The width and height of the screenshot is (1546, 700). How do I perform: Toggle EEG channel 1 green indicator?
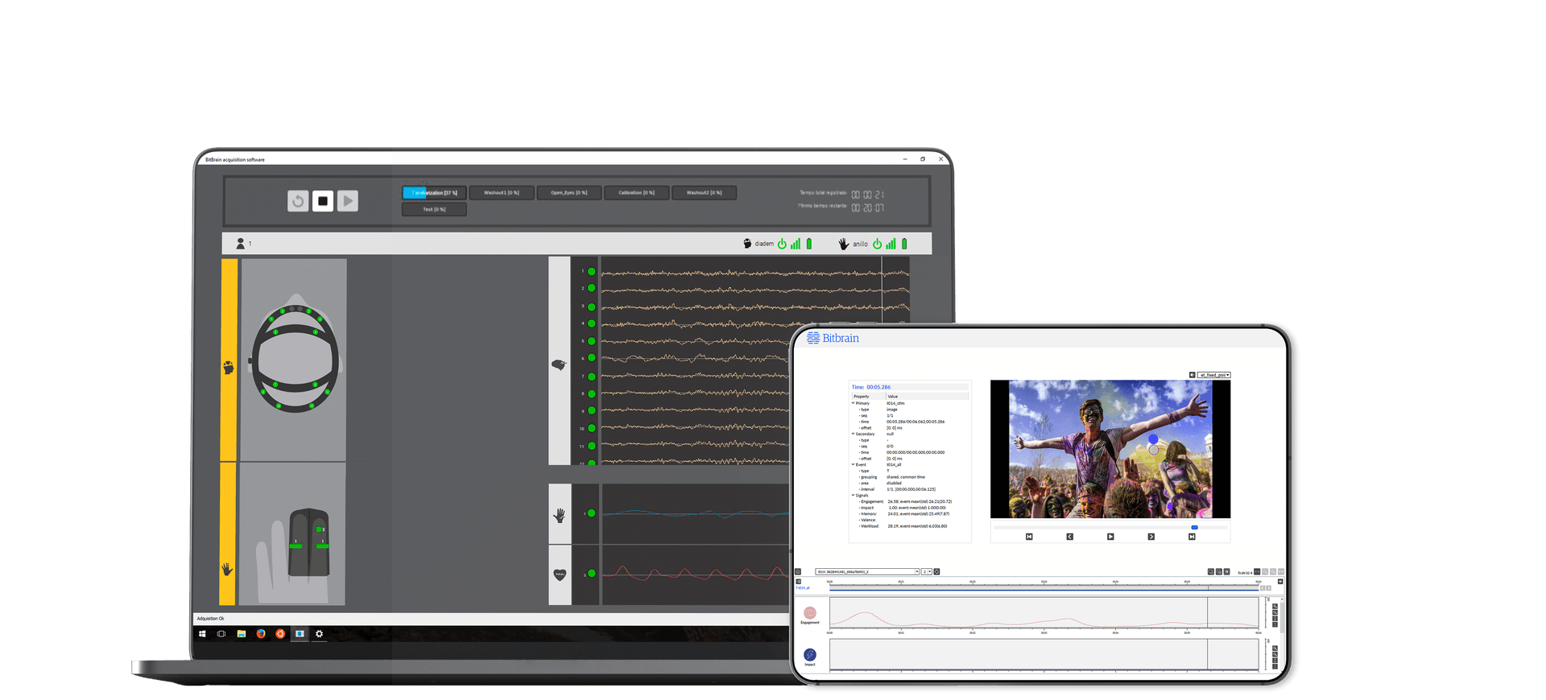click(592, 272)
